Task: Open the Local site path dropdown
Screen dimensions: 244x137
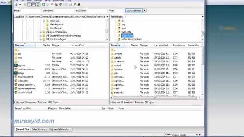Action: tap(107, 17)
